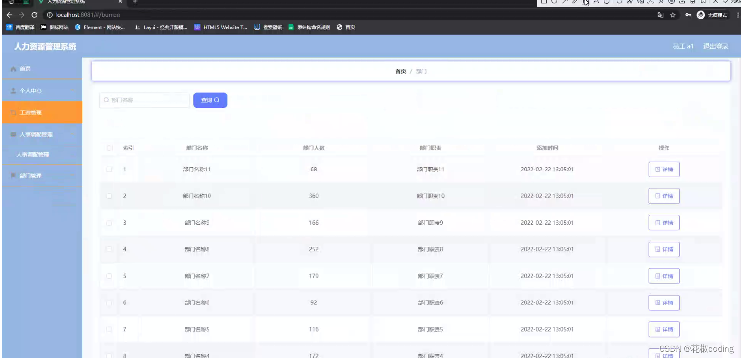The width and height of the screenshot is (741, 358).
Task: Open the new tab plus button
Action: click(x=135, y=2)
